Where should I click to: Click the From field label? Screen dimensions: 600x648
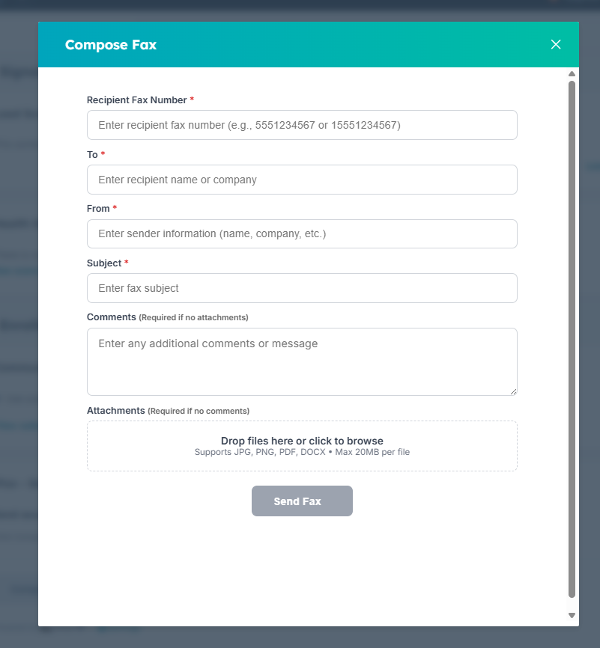pos(98,209)
